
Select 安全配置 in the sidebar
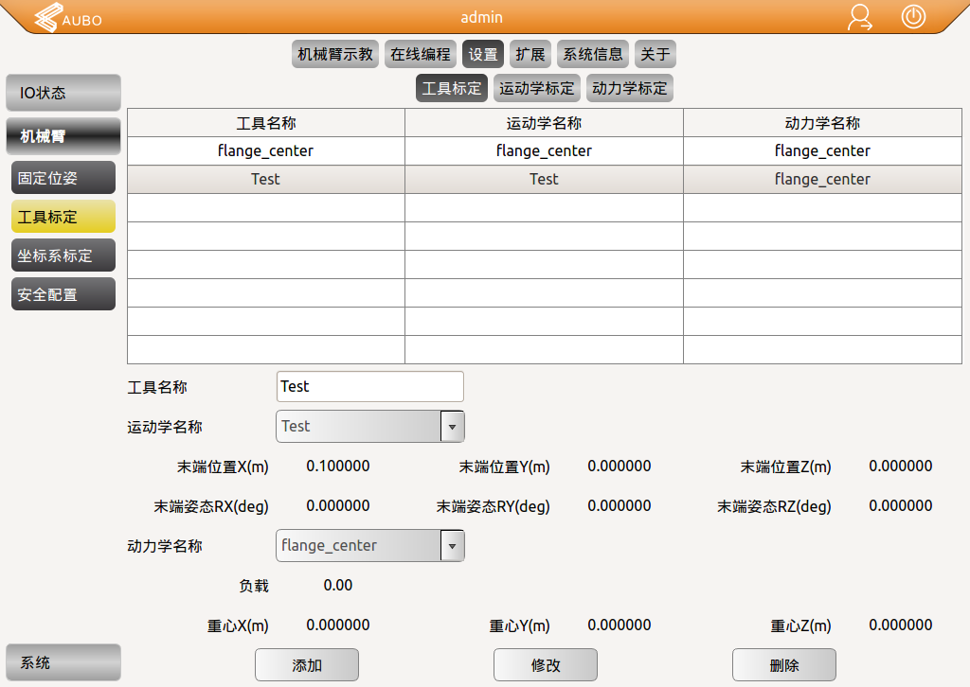click(63, 294)
